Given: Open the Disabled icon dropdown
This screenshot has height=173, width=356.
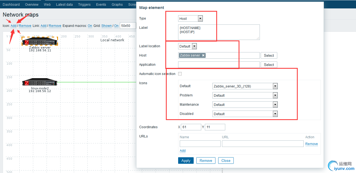Looking at the screenshot, I should 245,114.
